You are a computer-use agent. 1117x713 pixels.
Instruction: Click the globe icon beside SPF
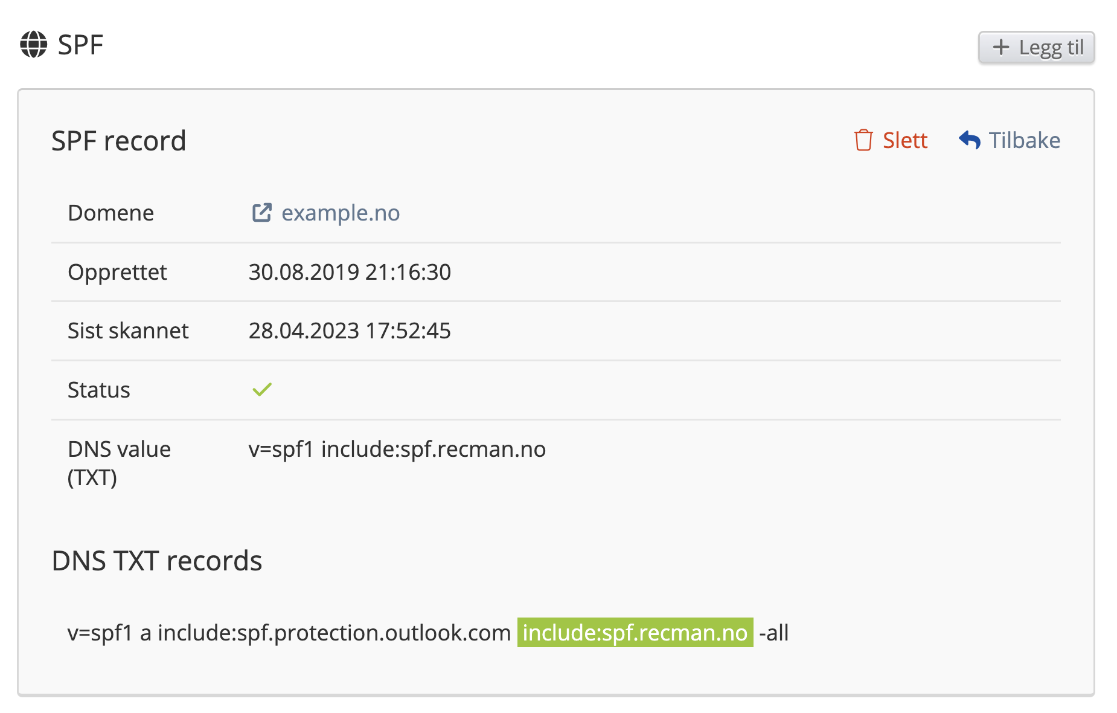coord(34,45)
